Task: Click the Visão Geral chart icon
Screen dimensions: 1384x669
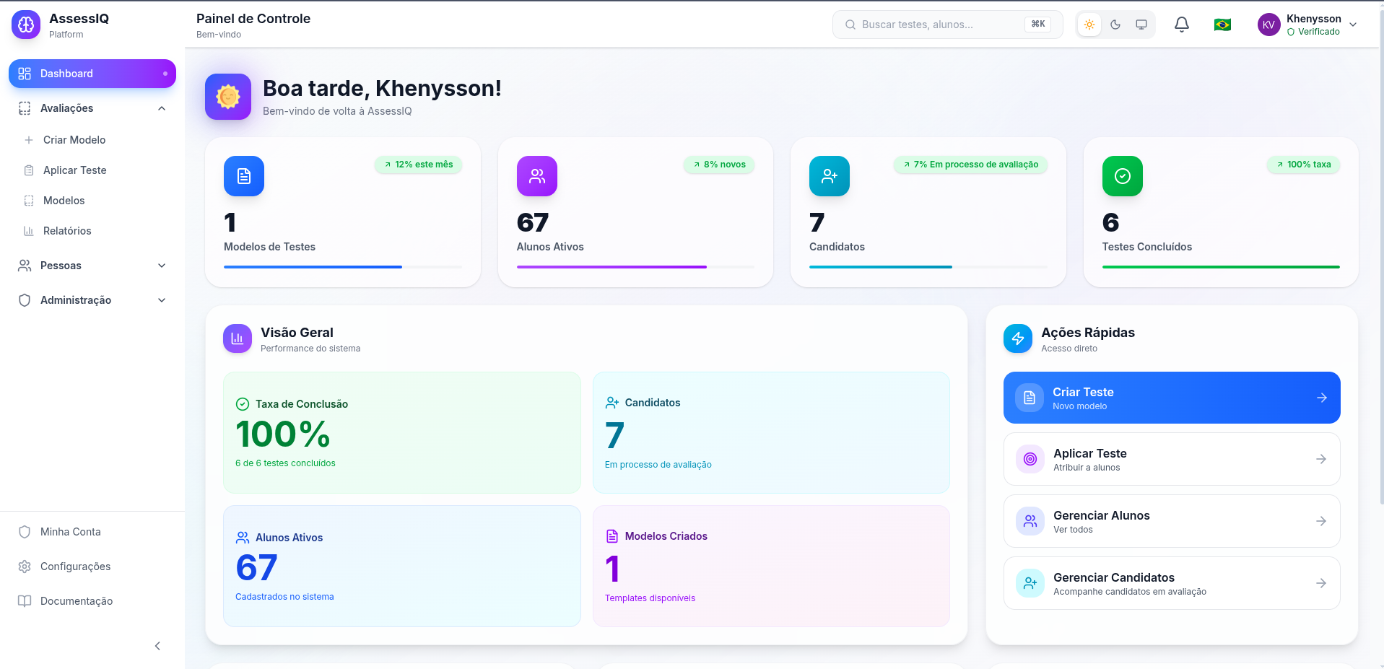Action: tap(238, 338)
